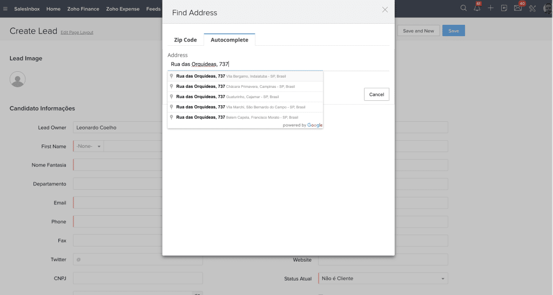
Task: Click the Edit Page Layout link
Action: coord(77,32)
